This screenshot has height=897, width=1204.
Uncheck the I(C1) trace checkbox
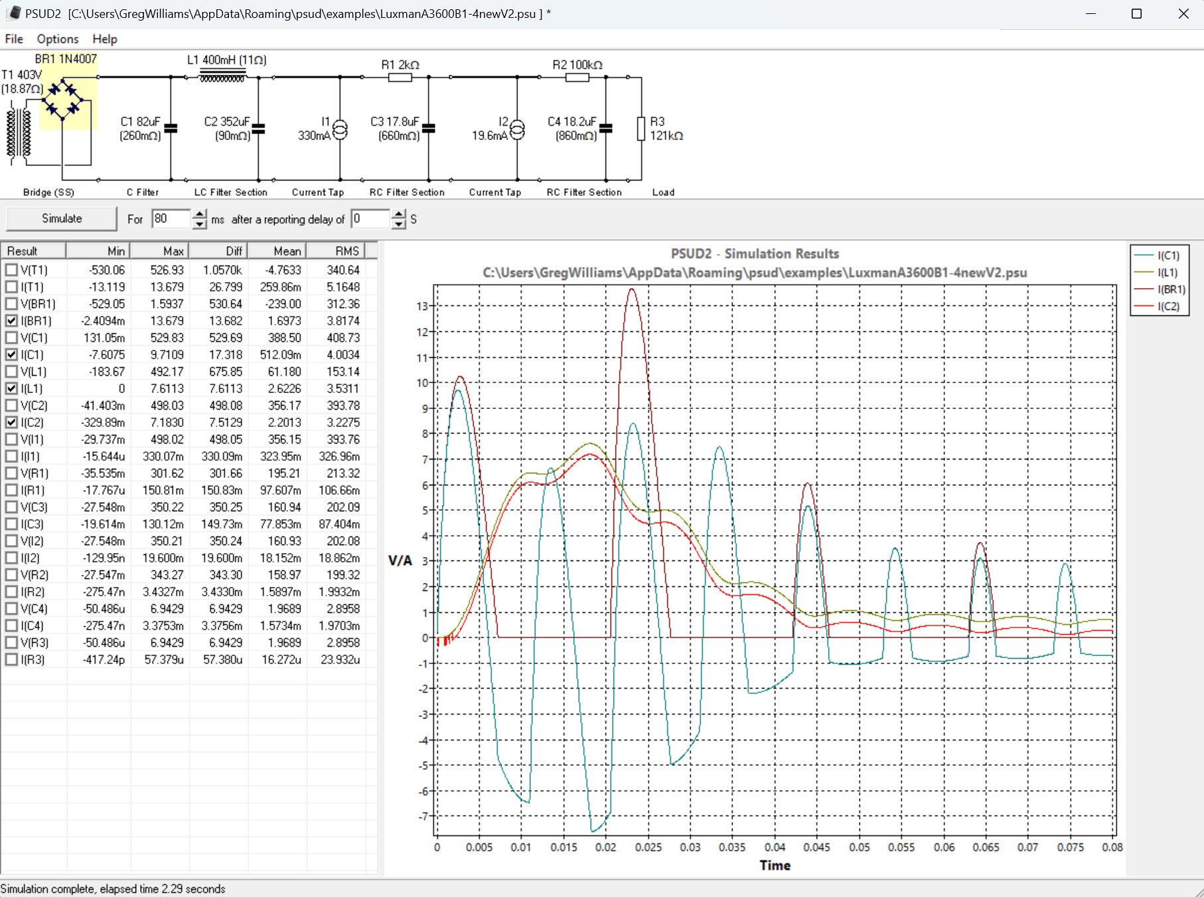[11, 355]
